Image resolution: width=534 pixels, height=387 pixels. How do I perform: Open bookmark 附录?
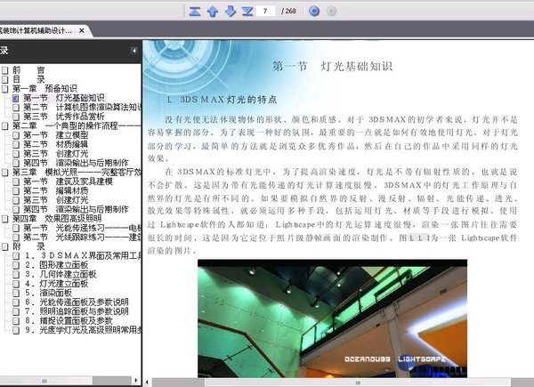[28, 246]
